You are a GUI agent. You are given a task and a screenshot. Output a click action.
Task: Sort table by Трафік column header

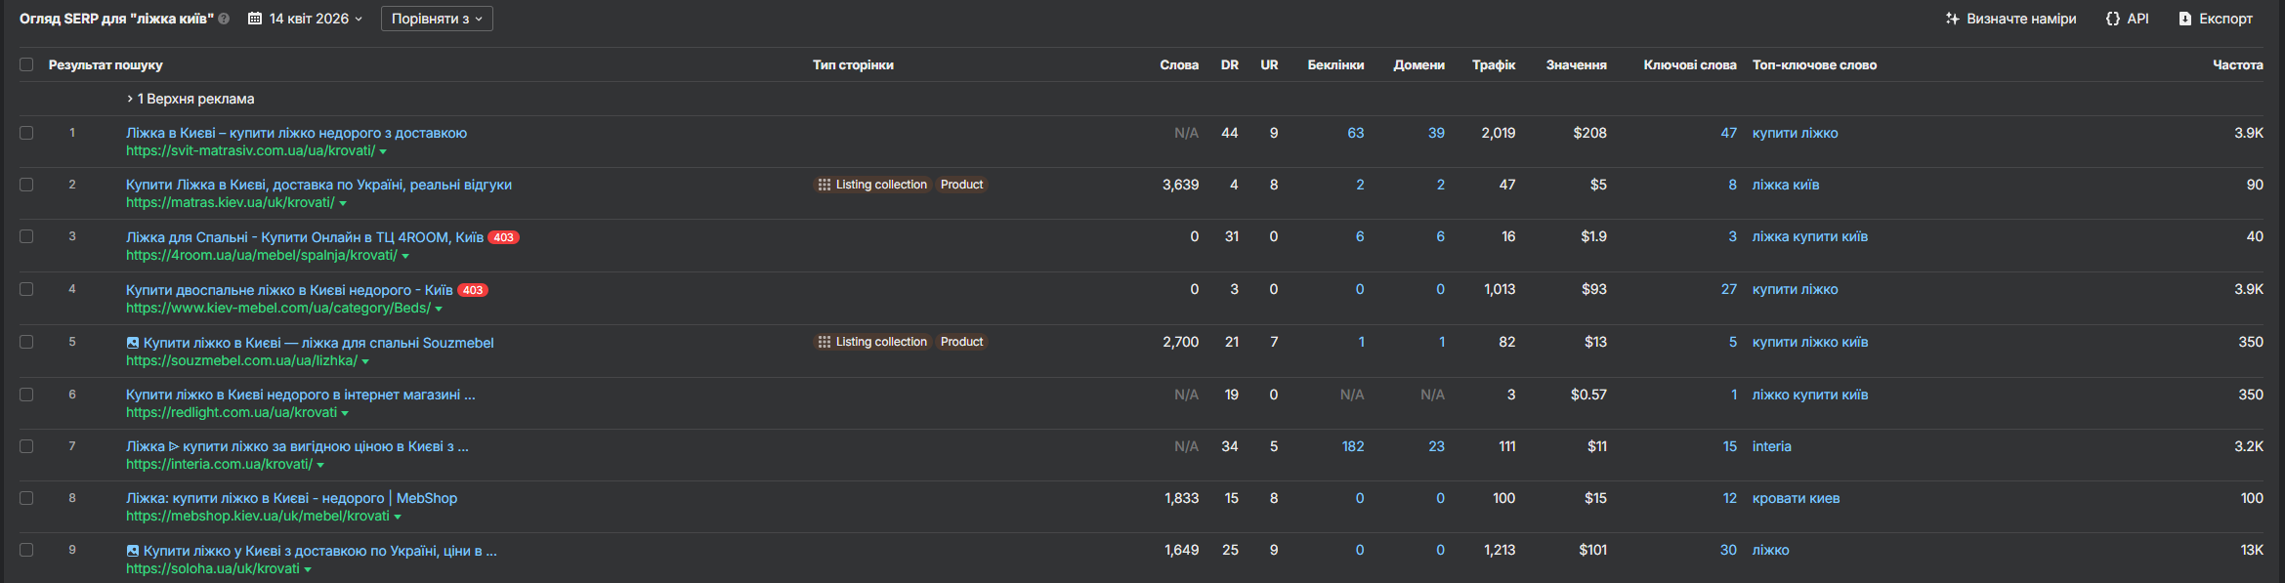click(1493, 64)
